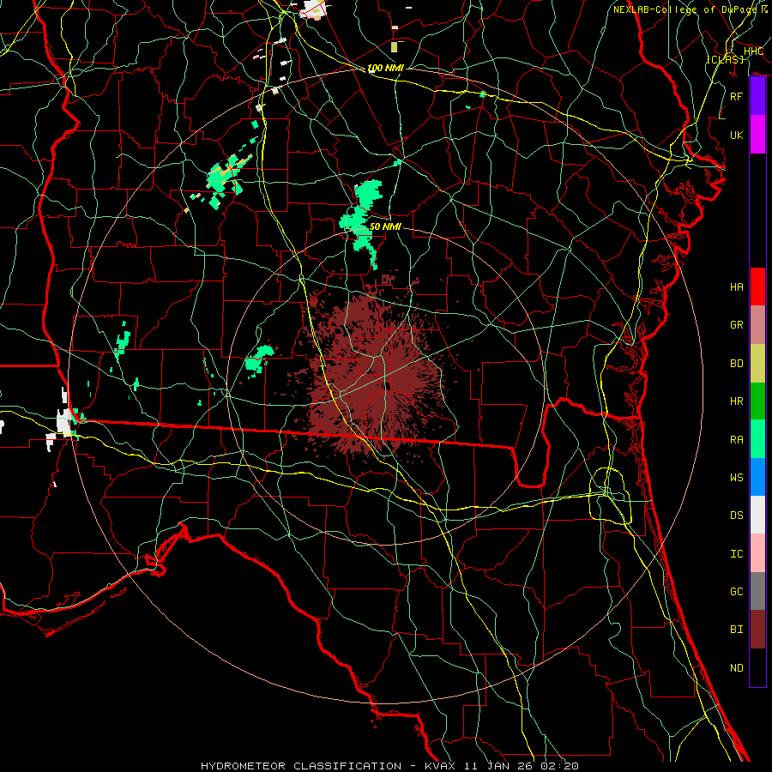Click the pink GR legend color swatch
The image size is (772, 772).
(757, 324)
